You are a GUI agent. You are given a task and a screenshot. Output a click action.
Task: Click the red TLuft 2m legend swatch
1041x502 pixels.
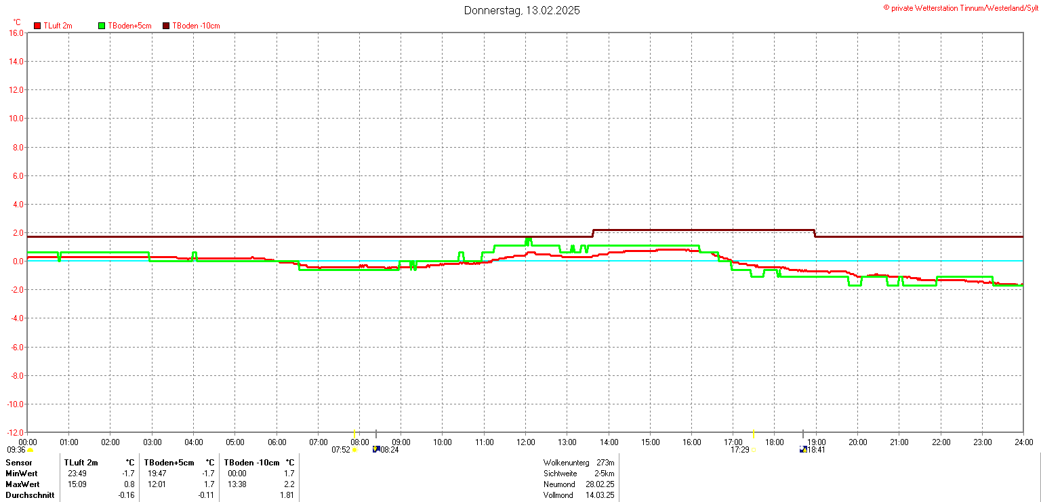point(37,26)
